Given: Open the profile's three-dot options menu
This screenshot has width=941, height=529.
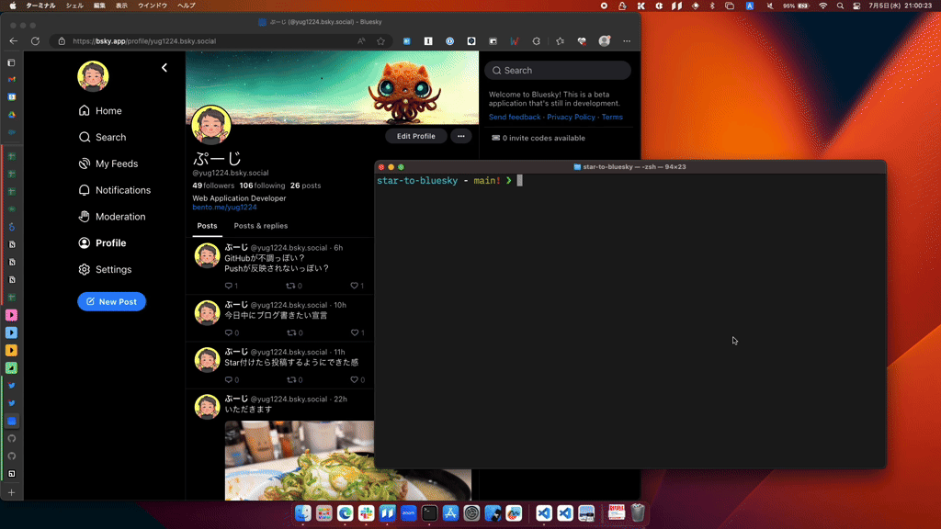Looking at the screenshot, I should [460, 136].
